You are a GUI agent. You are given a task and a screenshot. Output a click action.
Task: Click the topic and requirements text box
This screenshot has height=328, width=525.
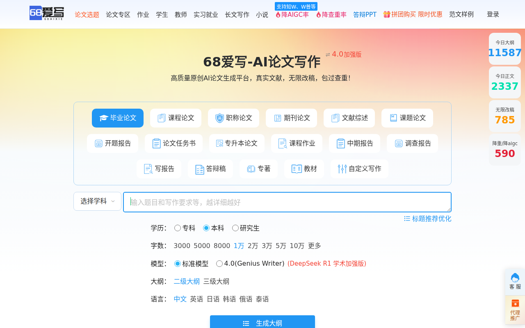(287, 202)
